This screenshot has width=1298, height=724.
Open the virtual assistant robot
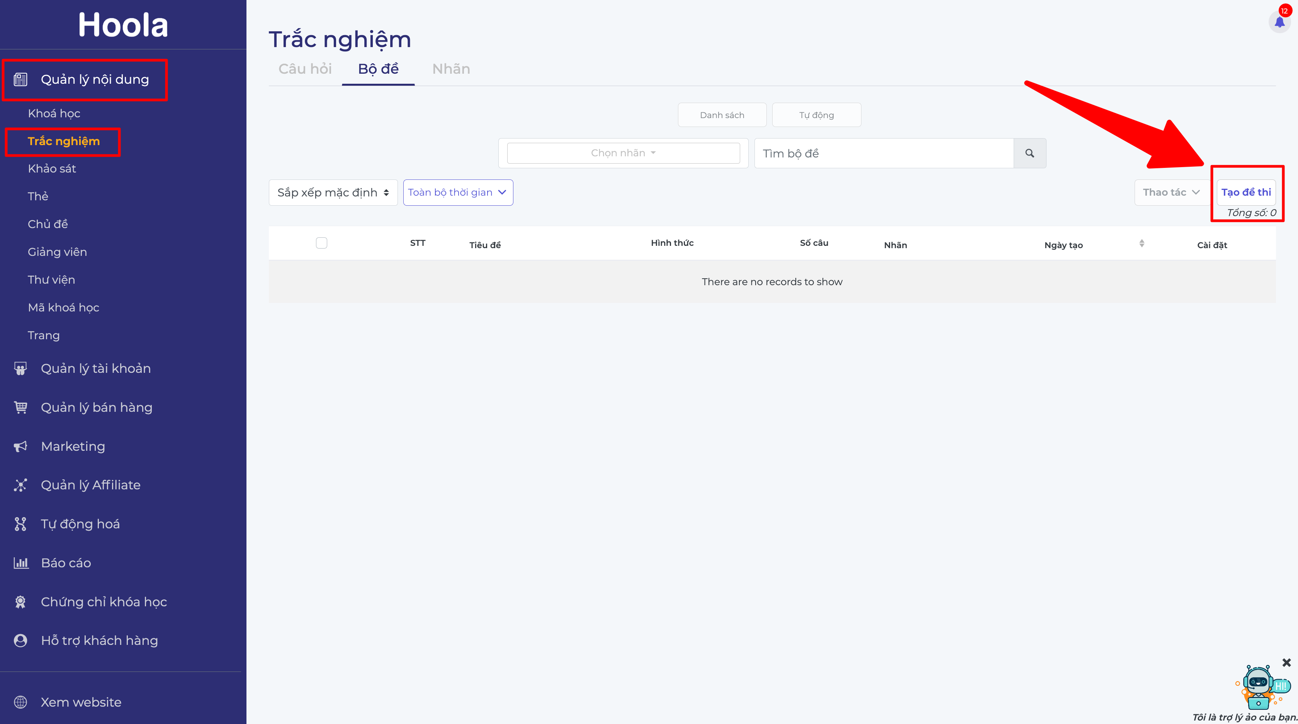(1260, 687)
